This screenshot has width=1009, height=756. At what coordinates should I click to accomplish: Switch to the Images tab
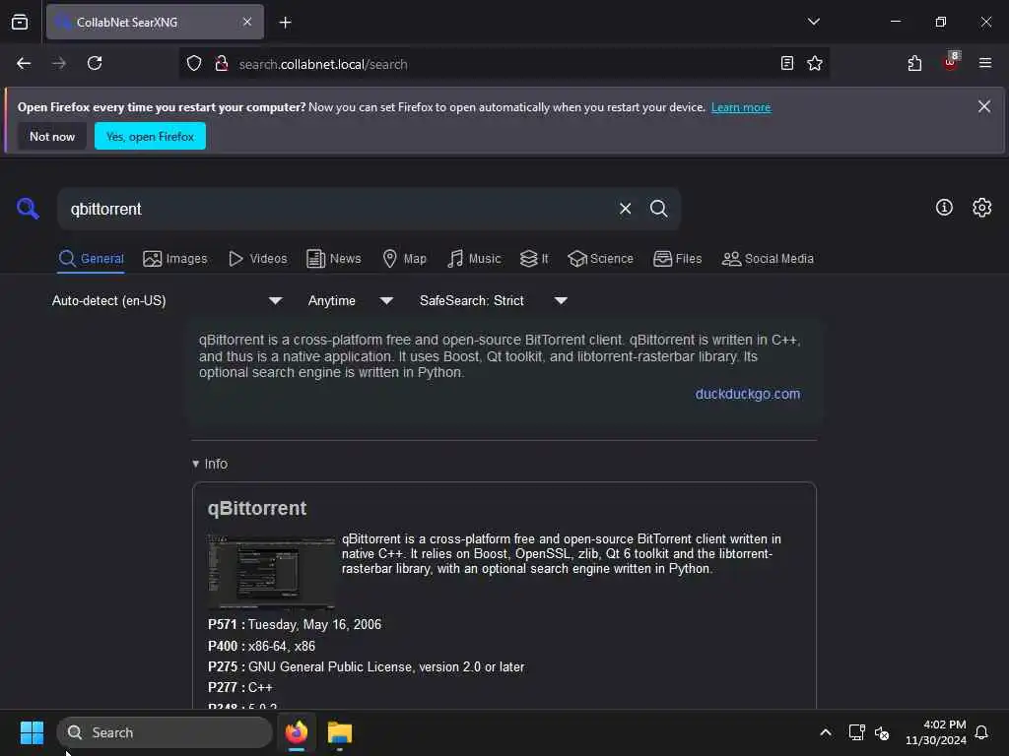(175, 259)
